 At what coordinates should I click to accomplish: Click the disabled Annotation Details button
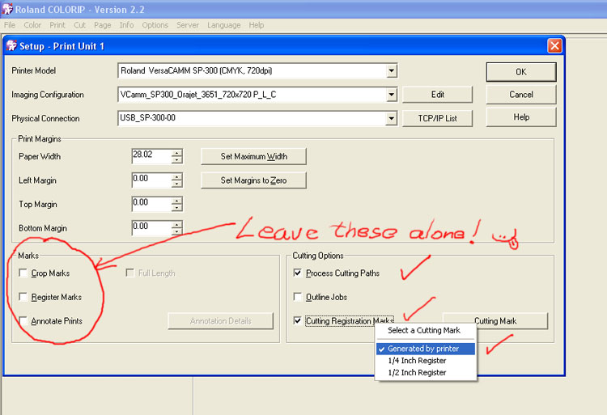click(x=221, y=321)
